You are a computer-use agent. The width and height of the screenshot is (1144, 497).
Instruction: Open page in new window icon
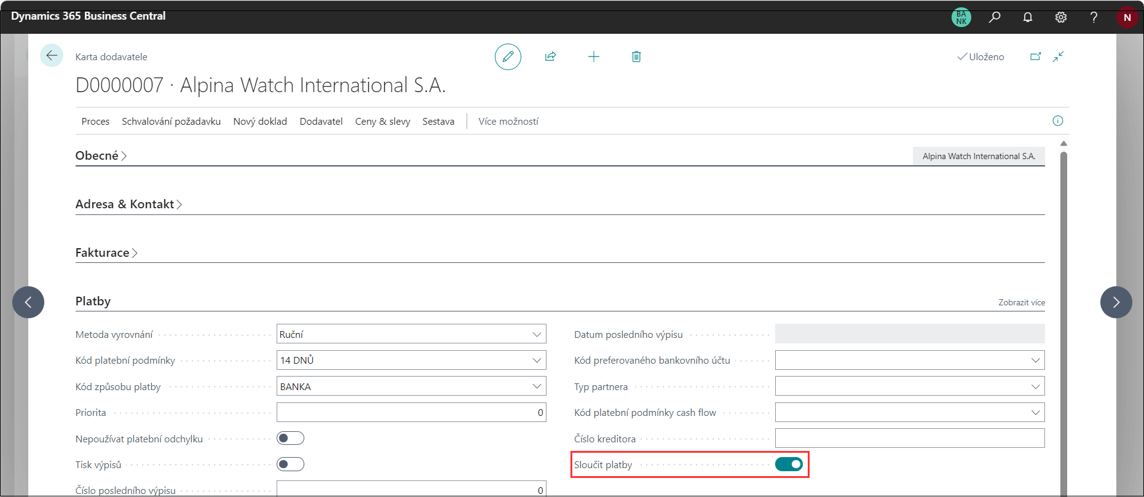1036,57
